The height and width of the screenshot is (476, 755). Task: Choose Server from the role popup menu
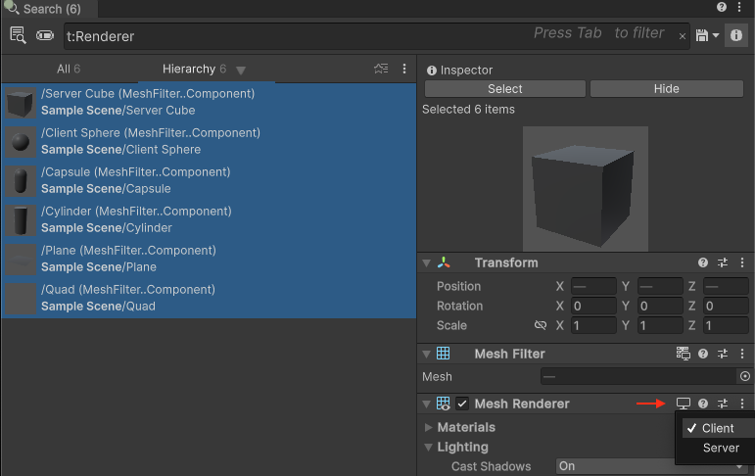click(721, 448)
